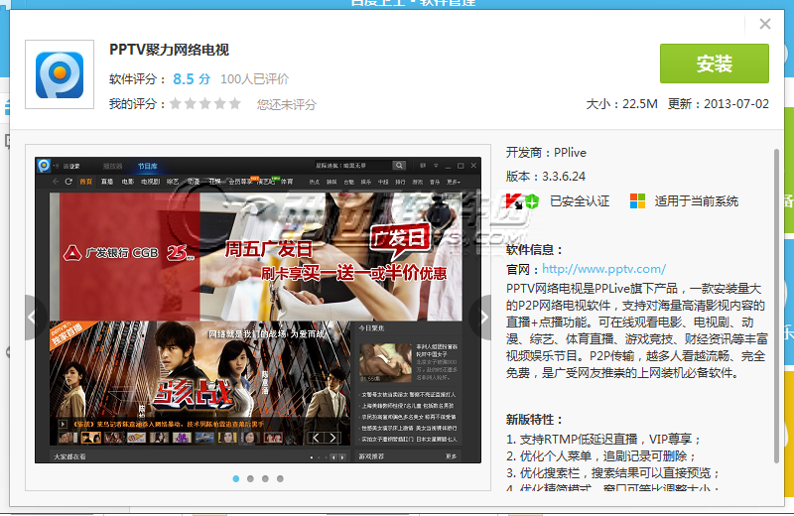Click the 软件信息： heading
The image size is (794, 516).
pyautogui.click(x=534, y=250)
